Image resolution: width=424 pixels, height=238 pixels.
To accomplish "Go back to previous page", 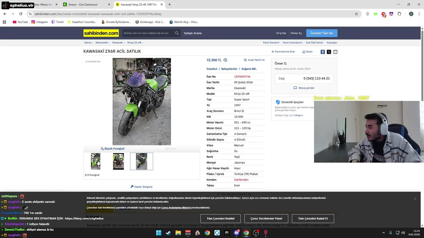I will tap(5, 14).
